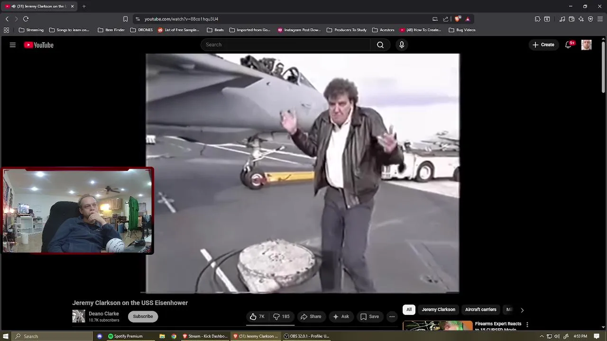Go back with browser back arrow
This screenshot has width=607, height=341.
(x=7, y=19)
